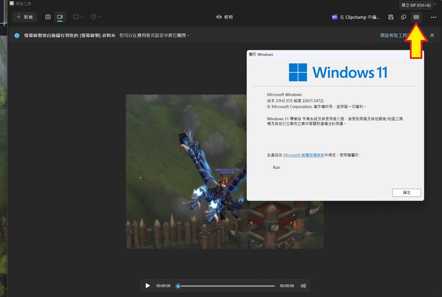Click the Trim (修剪) button
This screenshot has width=442, height=297.
coord(224,17)
